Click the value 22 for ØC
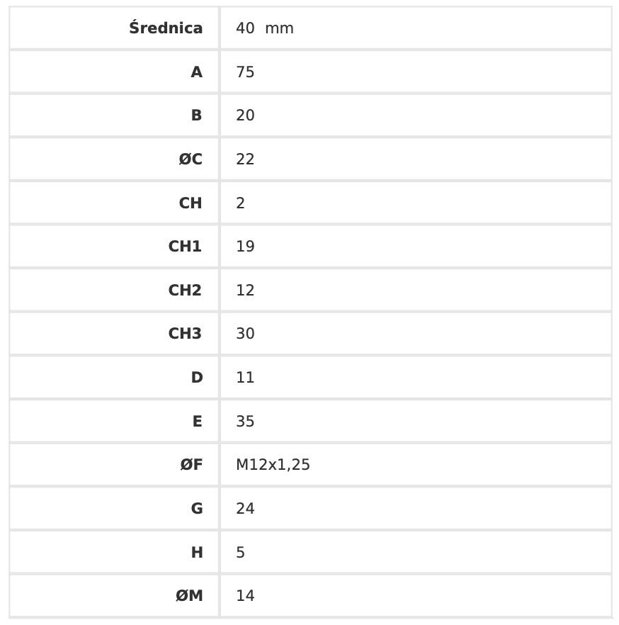The image size is (619, 625). (x=245, y=159)
